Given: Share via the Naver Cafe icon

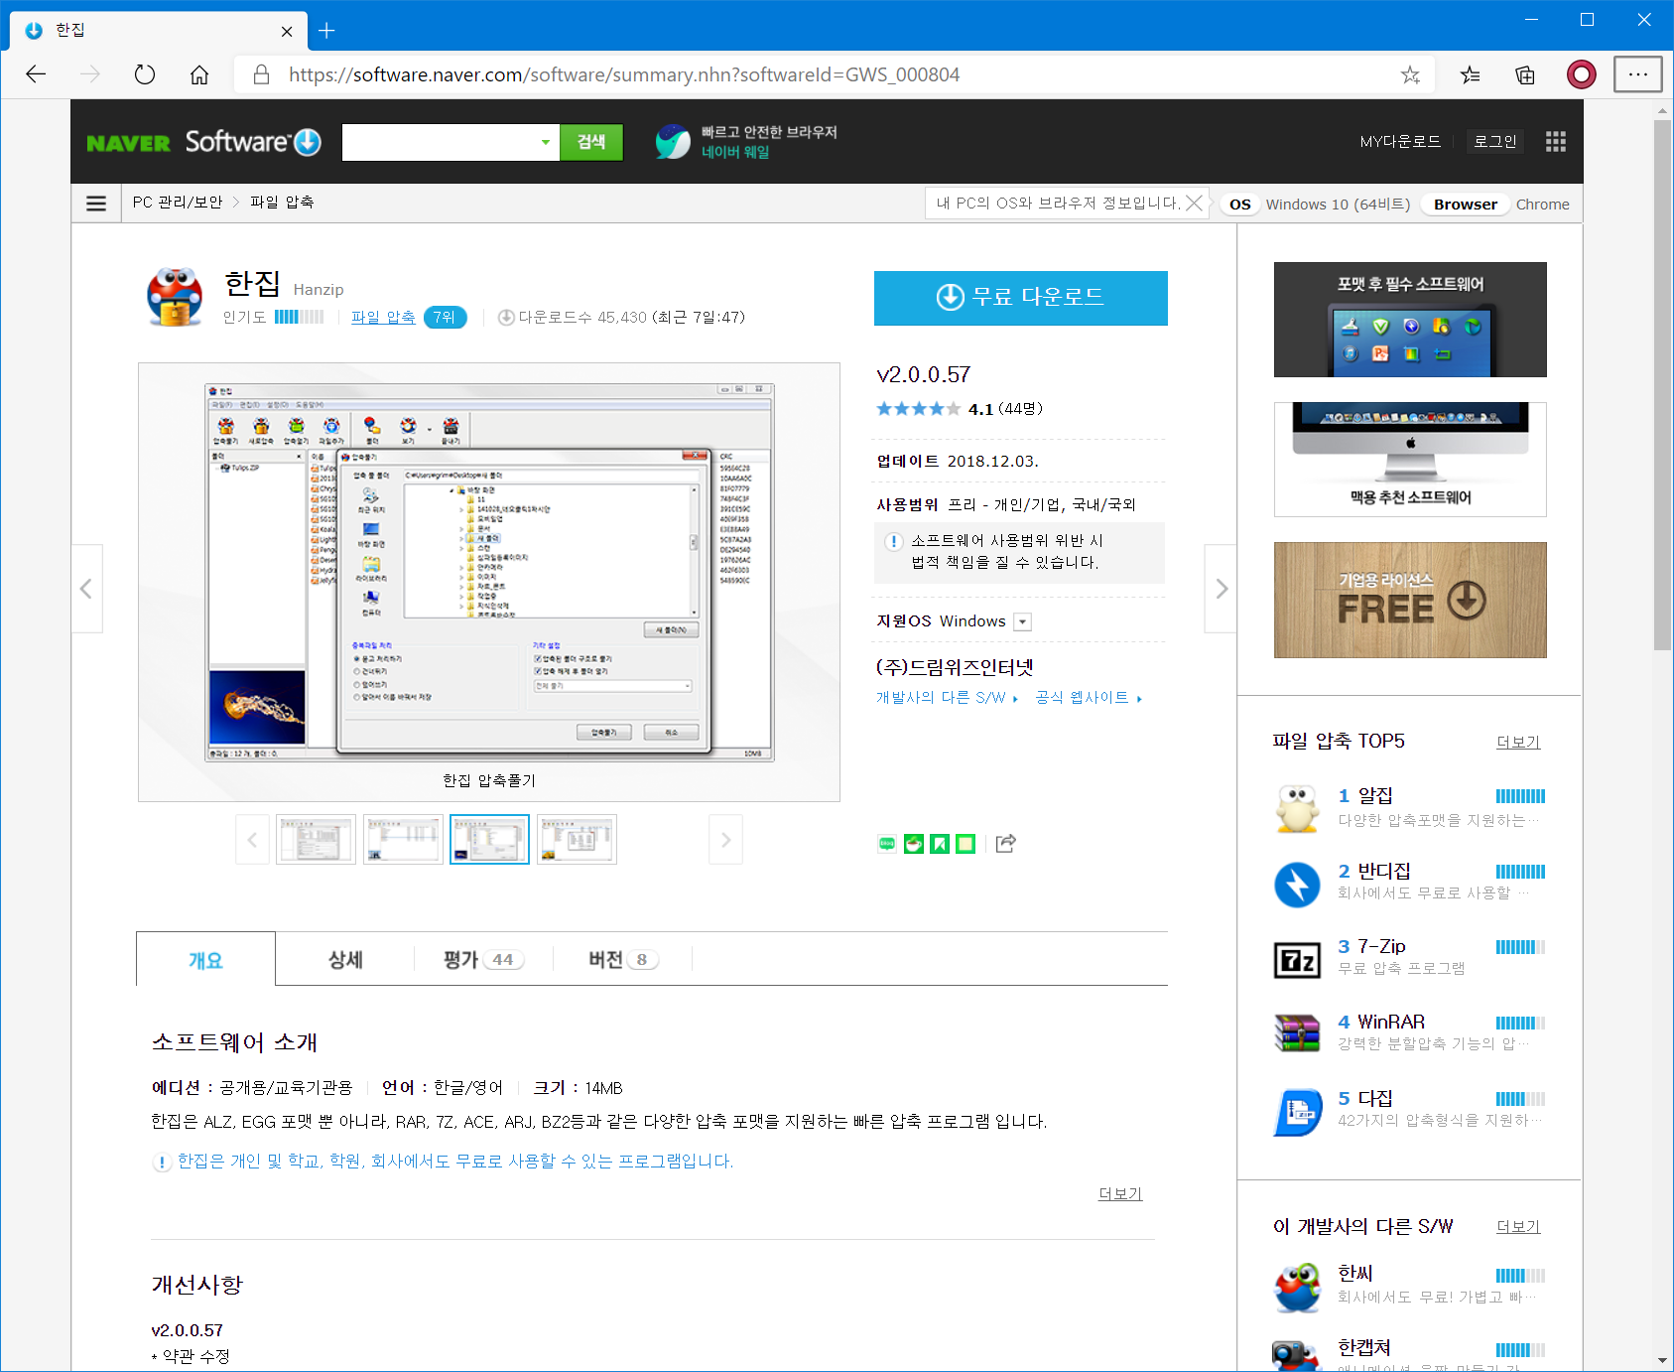Looking at the screenshot, I should click(914, 844).
